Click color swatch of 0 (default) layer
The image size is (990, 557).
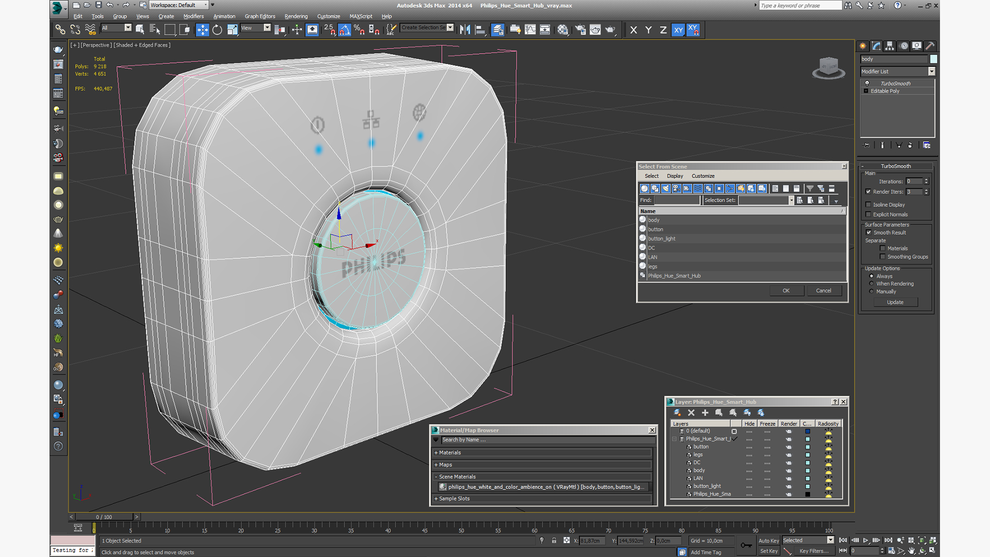pyautogui.click(x=807, y=431)
